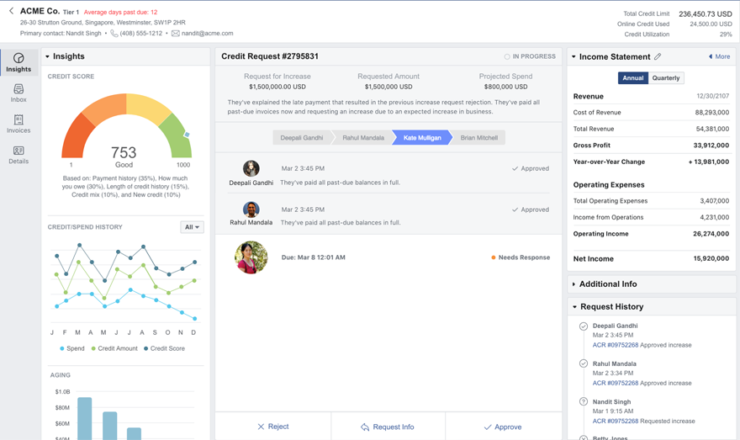Open the Inbox sidebar icon

[18, 93]
